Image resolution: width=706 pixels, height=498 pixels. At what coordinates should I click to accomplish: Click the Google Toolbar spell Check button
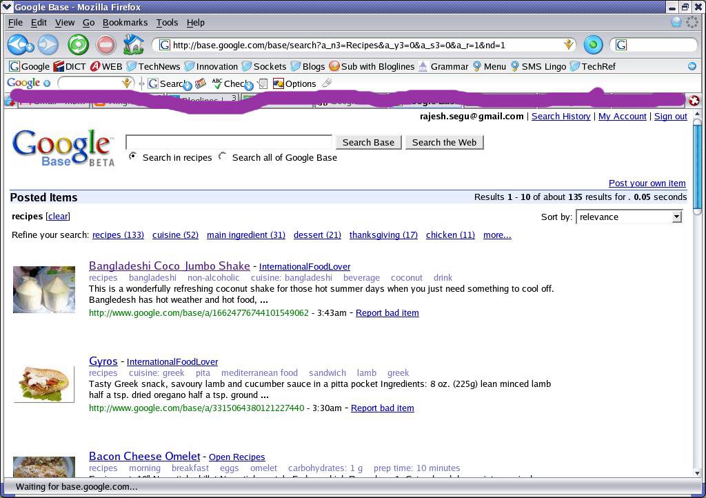click(x=232, y=83)
